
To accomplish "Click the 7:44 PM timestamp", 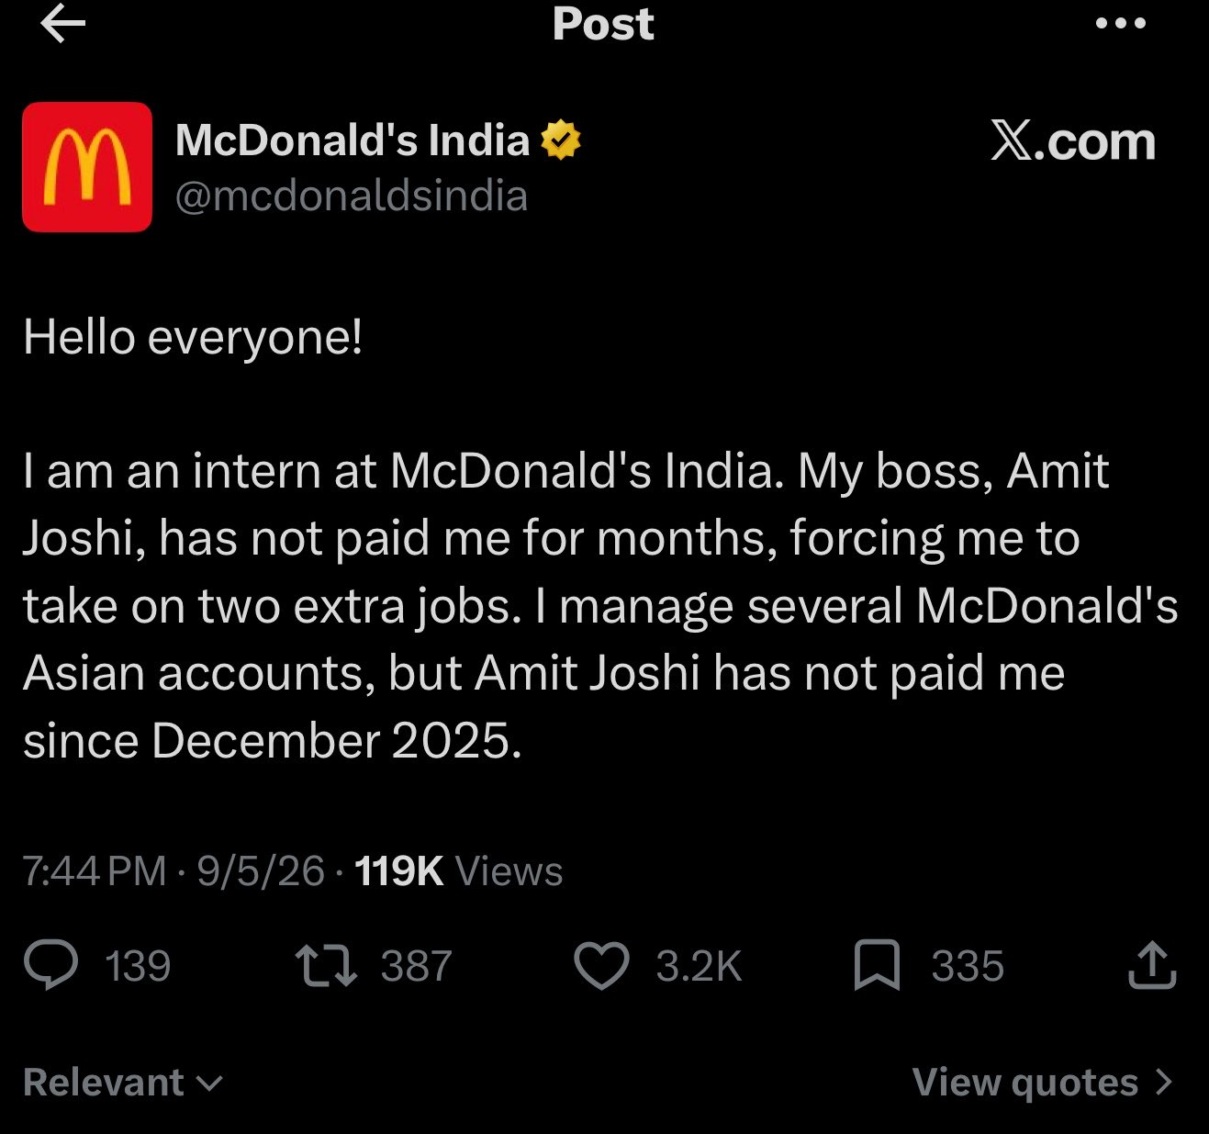I will (x=95, y=870).
